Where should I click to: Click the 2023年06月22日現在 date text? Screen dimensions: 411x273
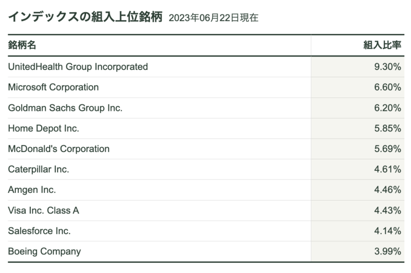coord(213,18)
